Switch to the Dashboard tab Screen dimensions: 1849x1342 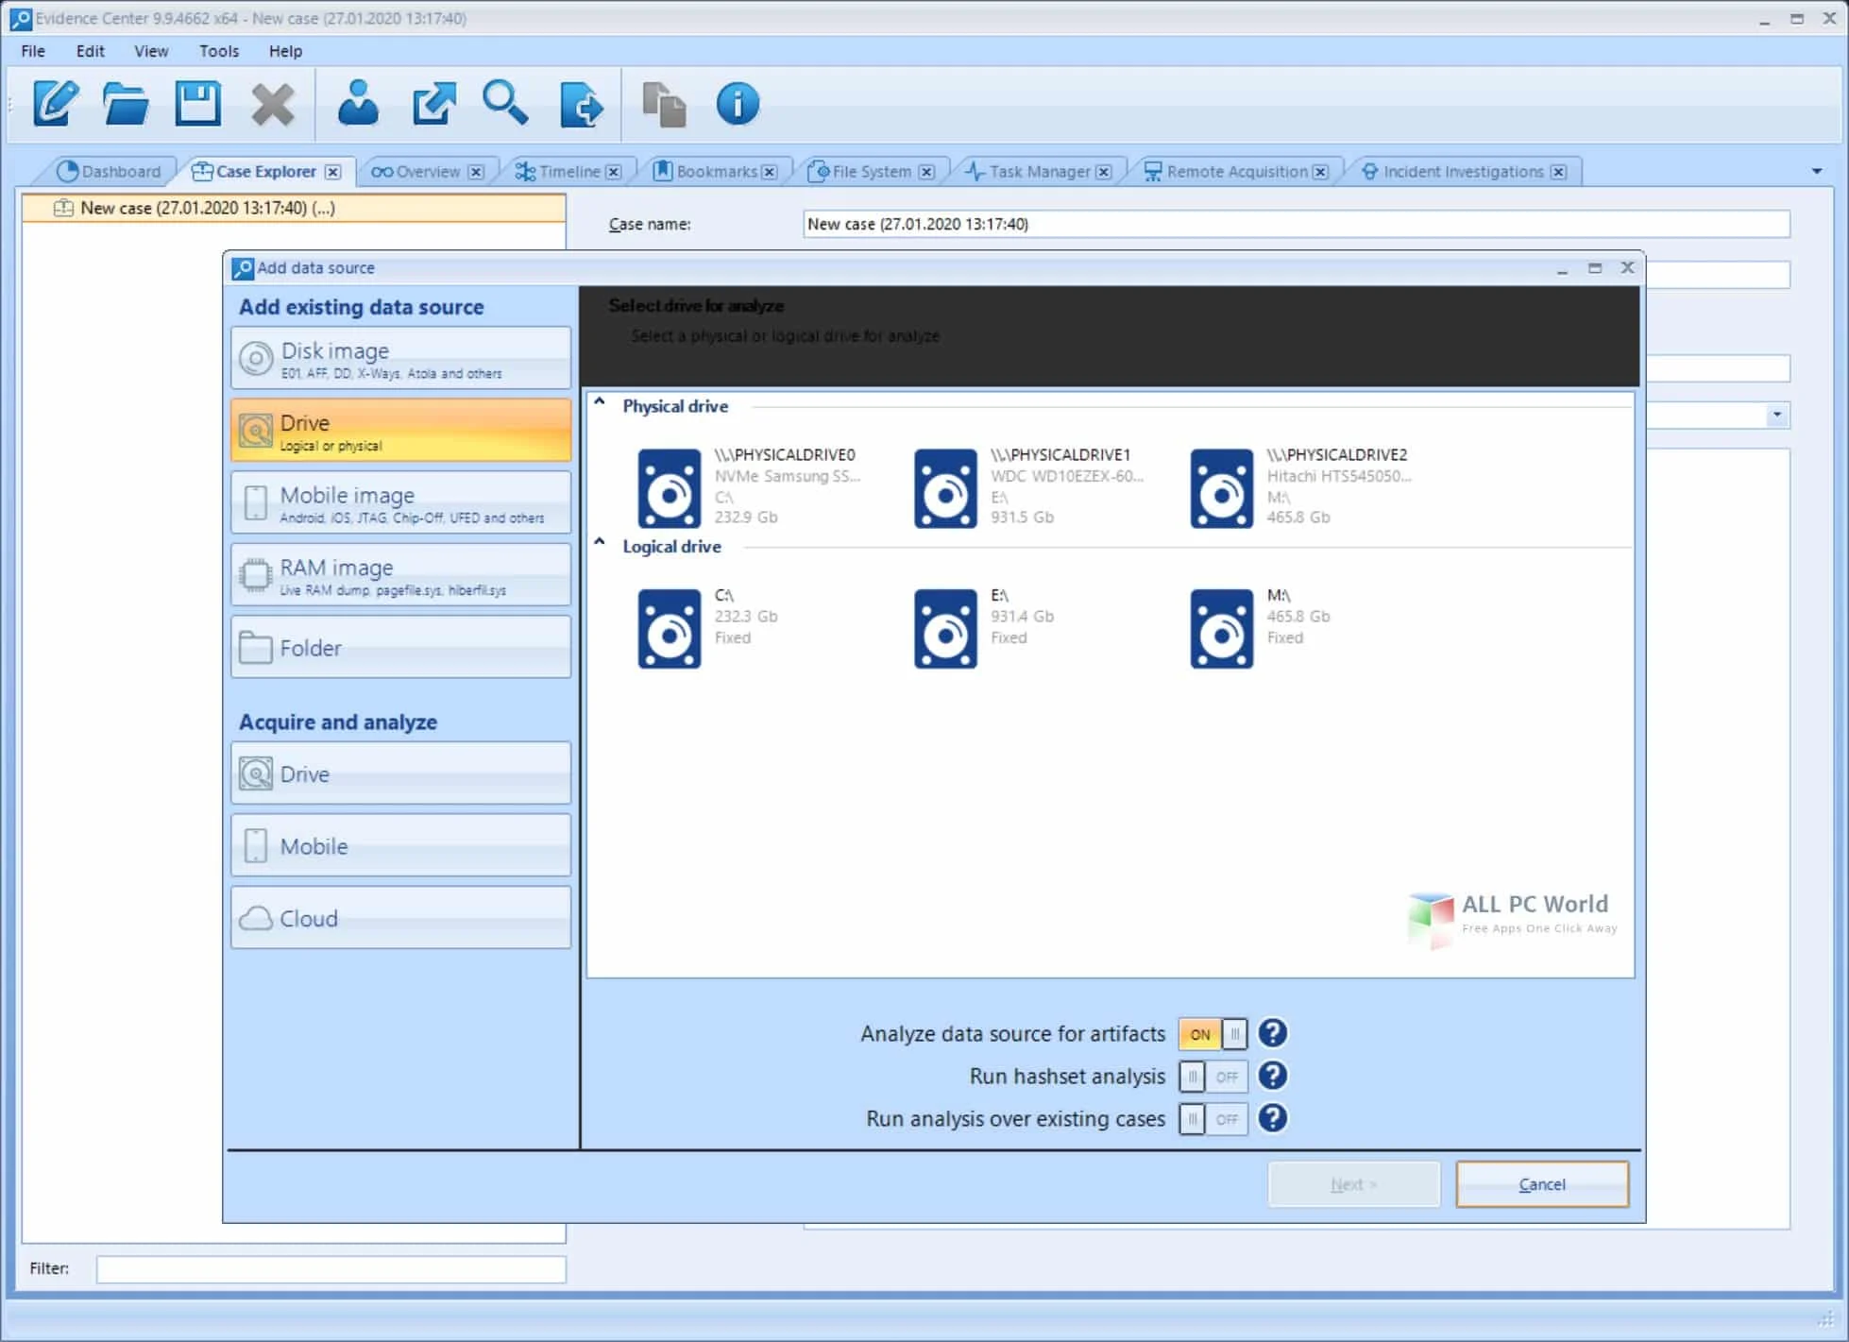(108, 172)
